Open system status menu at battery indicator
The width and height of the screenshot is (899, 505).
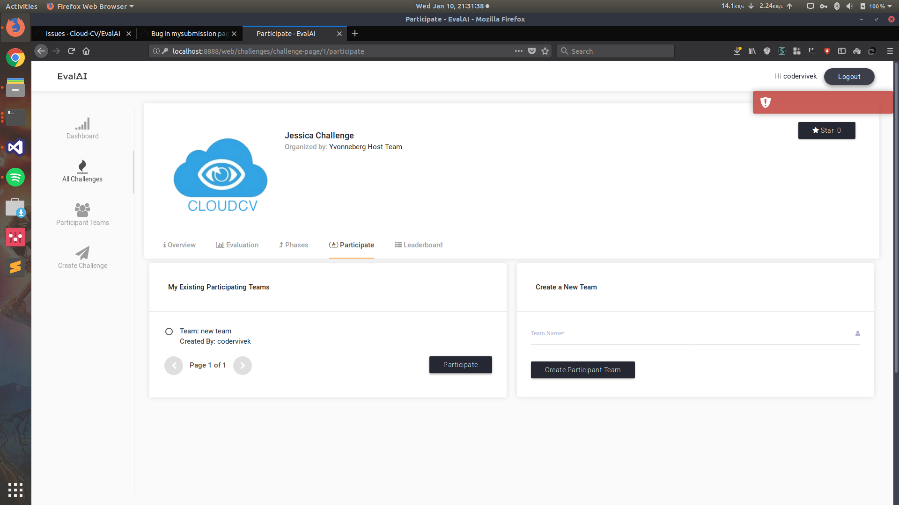point(876,6)
